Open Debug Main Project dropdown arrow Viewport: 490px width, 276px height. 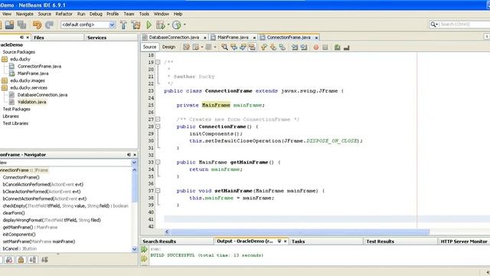[168, 25]
